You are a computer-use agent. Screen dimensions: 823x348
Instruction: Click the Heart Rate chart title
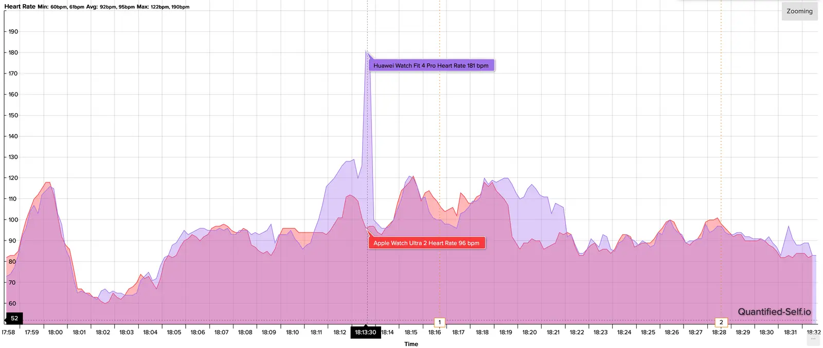tap(20, 7)
